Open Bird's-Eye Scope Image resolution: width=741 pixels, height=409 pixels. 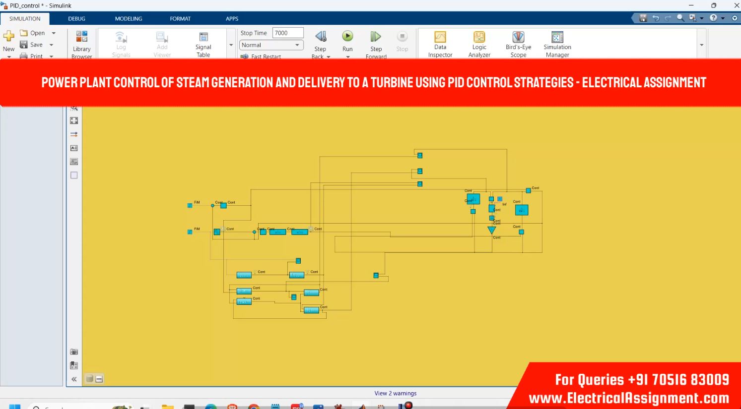[x=518, y=44]
